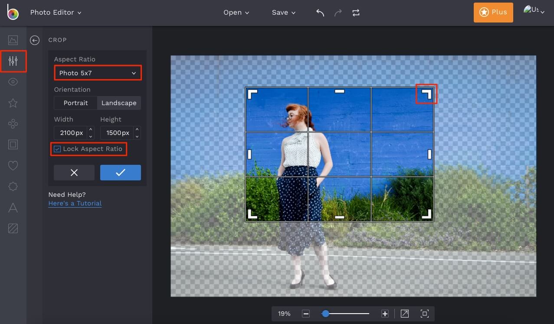Open the Effects star panel
The width and height of the screenshot is (554, 324).
click(x=13, y=103)
